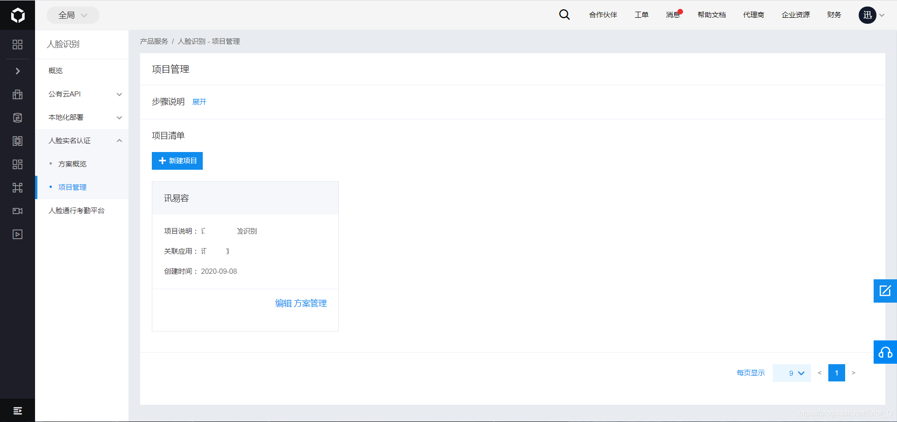Viewport: 897px width, 422px height.
Task: Expand the 公有云API submenu
Action: [x=82, y=94]
